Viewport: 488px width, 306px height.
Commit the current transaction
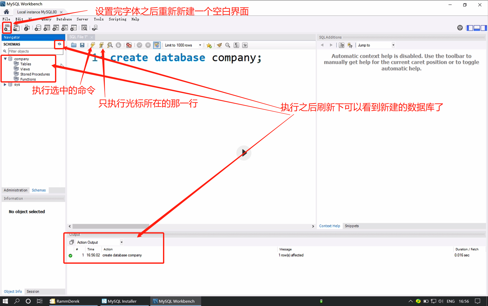tap(139, 45)
